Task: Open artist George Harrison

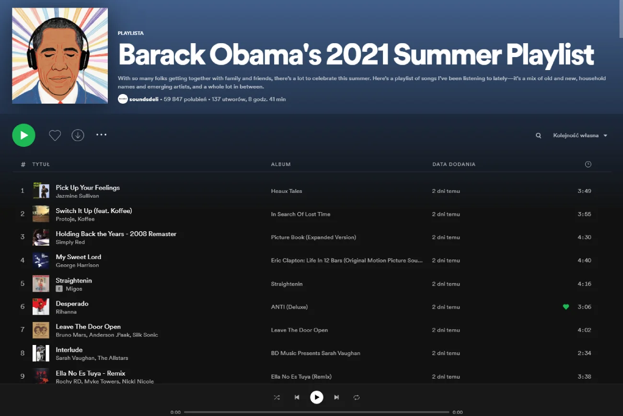Action: coord(77,265)
